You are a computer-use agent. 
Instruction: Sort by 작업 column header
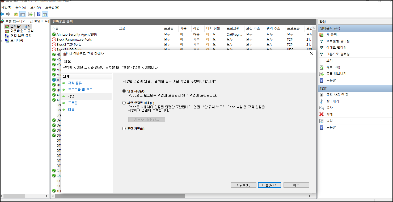[198, 28]
